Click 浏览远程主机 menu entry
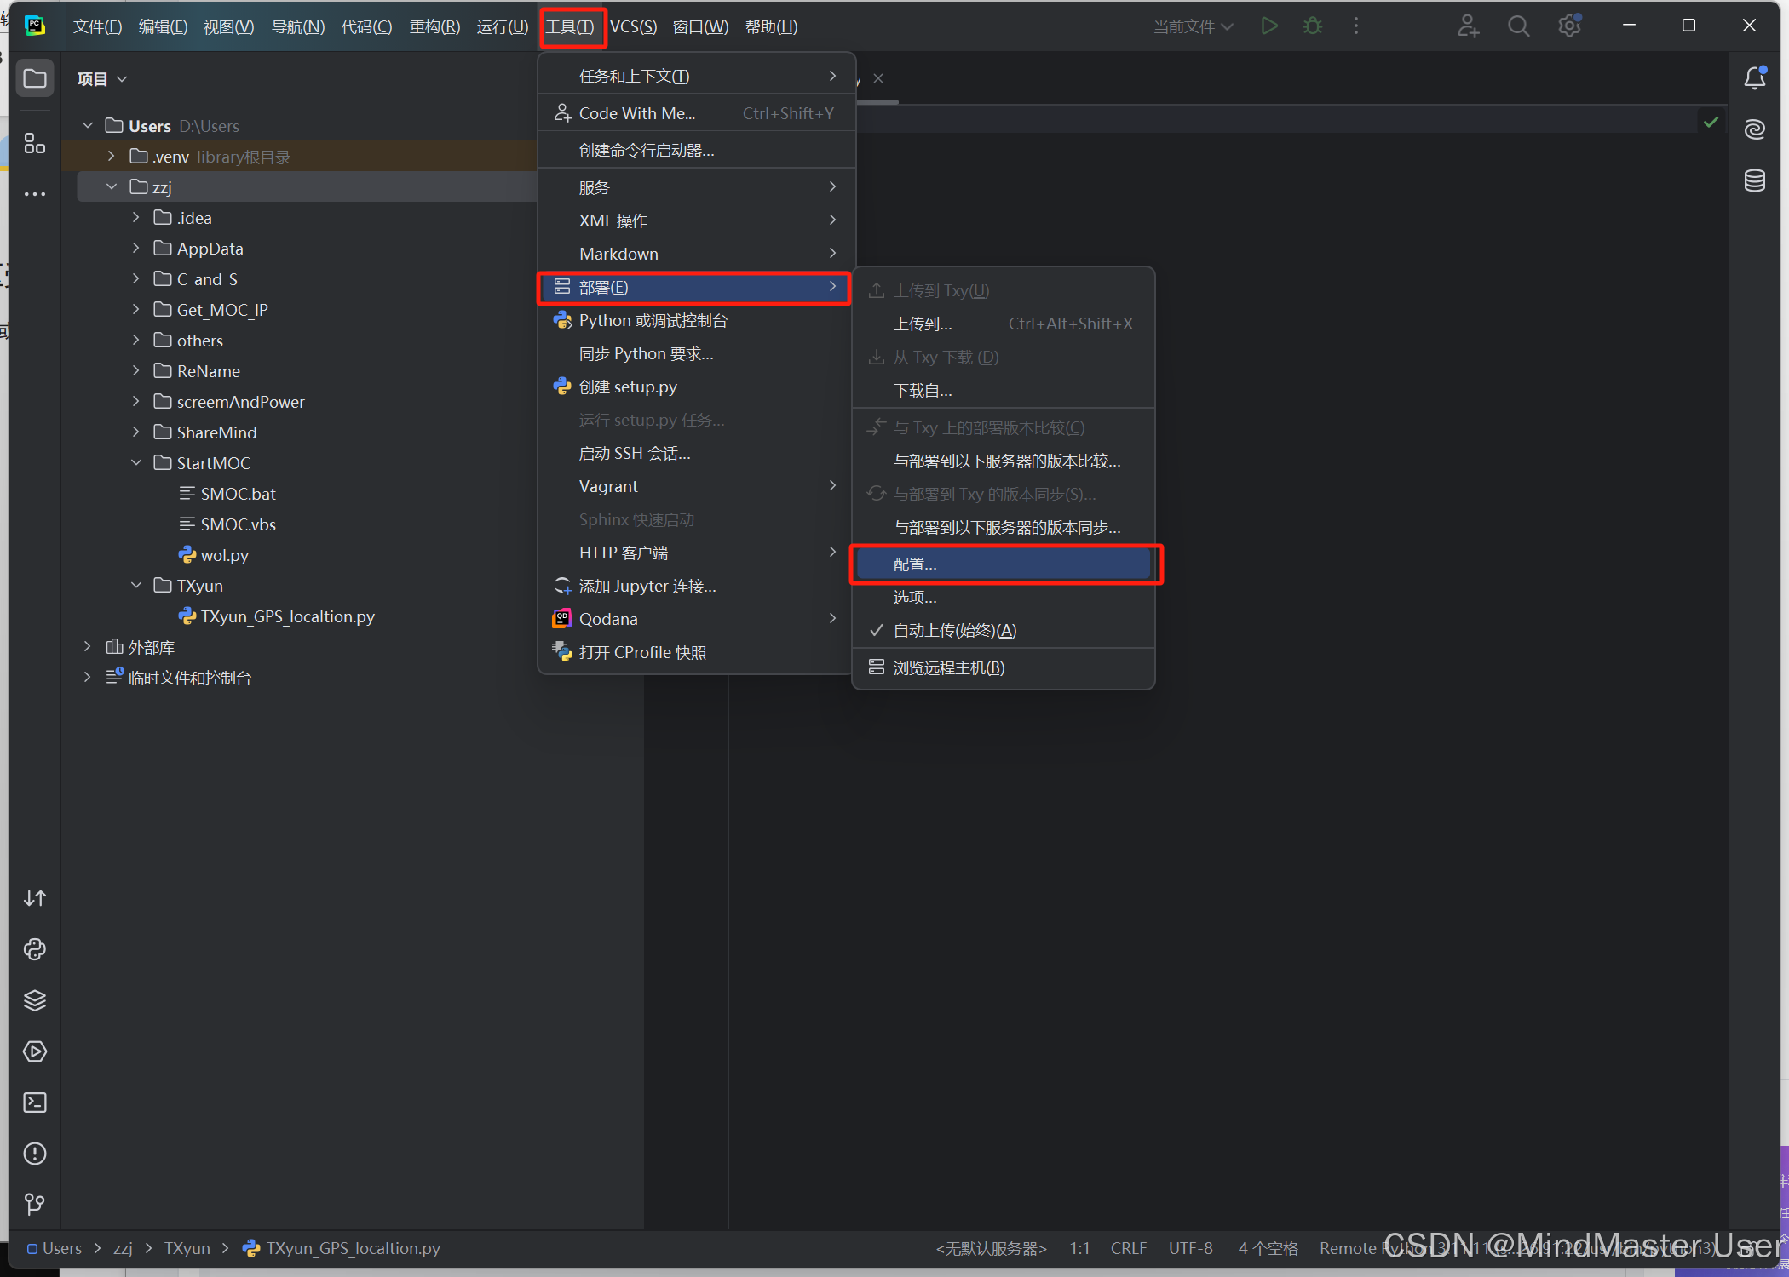 tap(948, 668)
